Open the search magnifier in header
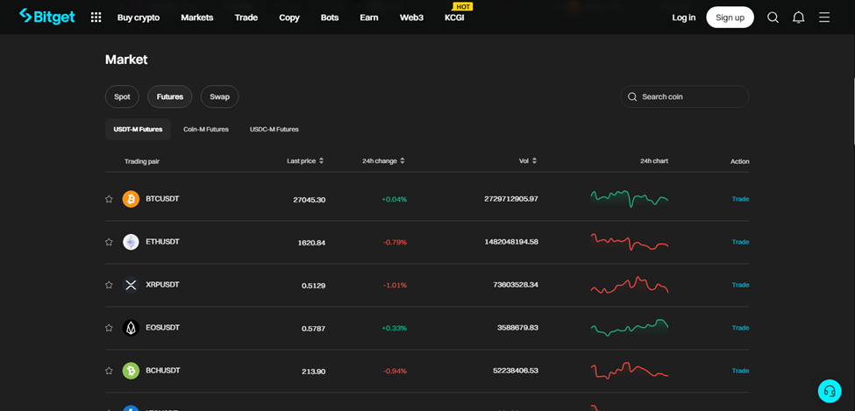The height and width of the screenshot is (411, 855). (773, 18)
